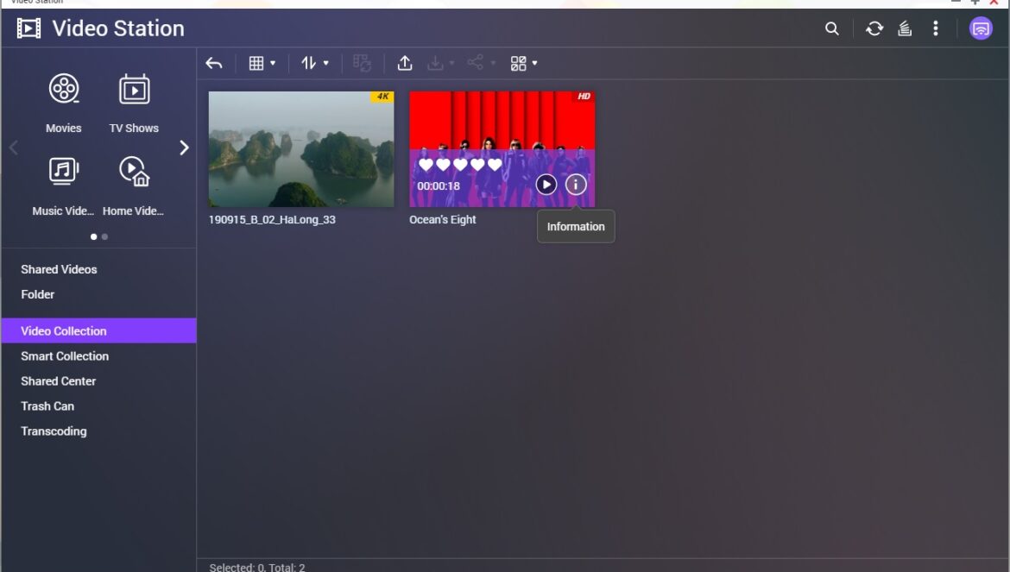Open Smart Collection in sidebar

pyautogui.click(x=65, y=356)
